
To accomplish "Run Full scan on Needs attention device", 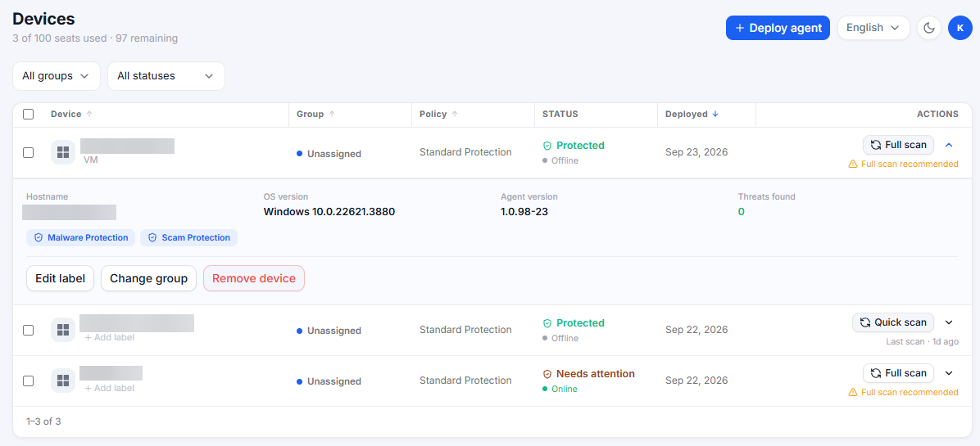I will [899, 373].
